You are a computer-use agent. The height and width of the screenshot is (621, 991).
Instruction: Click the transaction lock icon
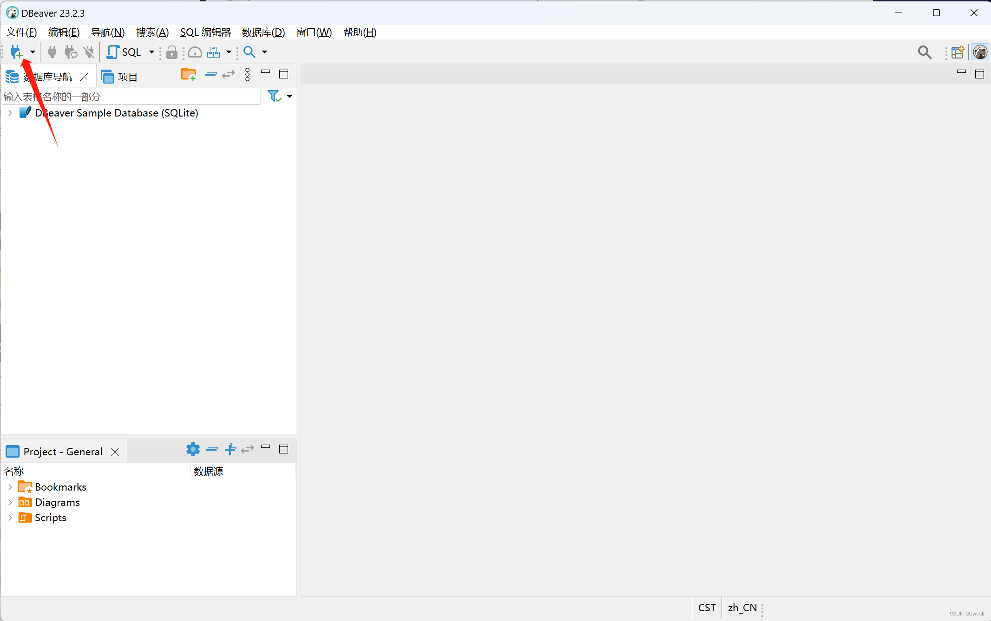tap(171, 52)
